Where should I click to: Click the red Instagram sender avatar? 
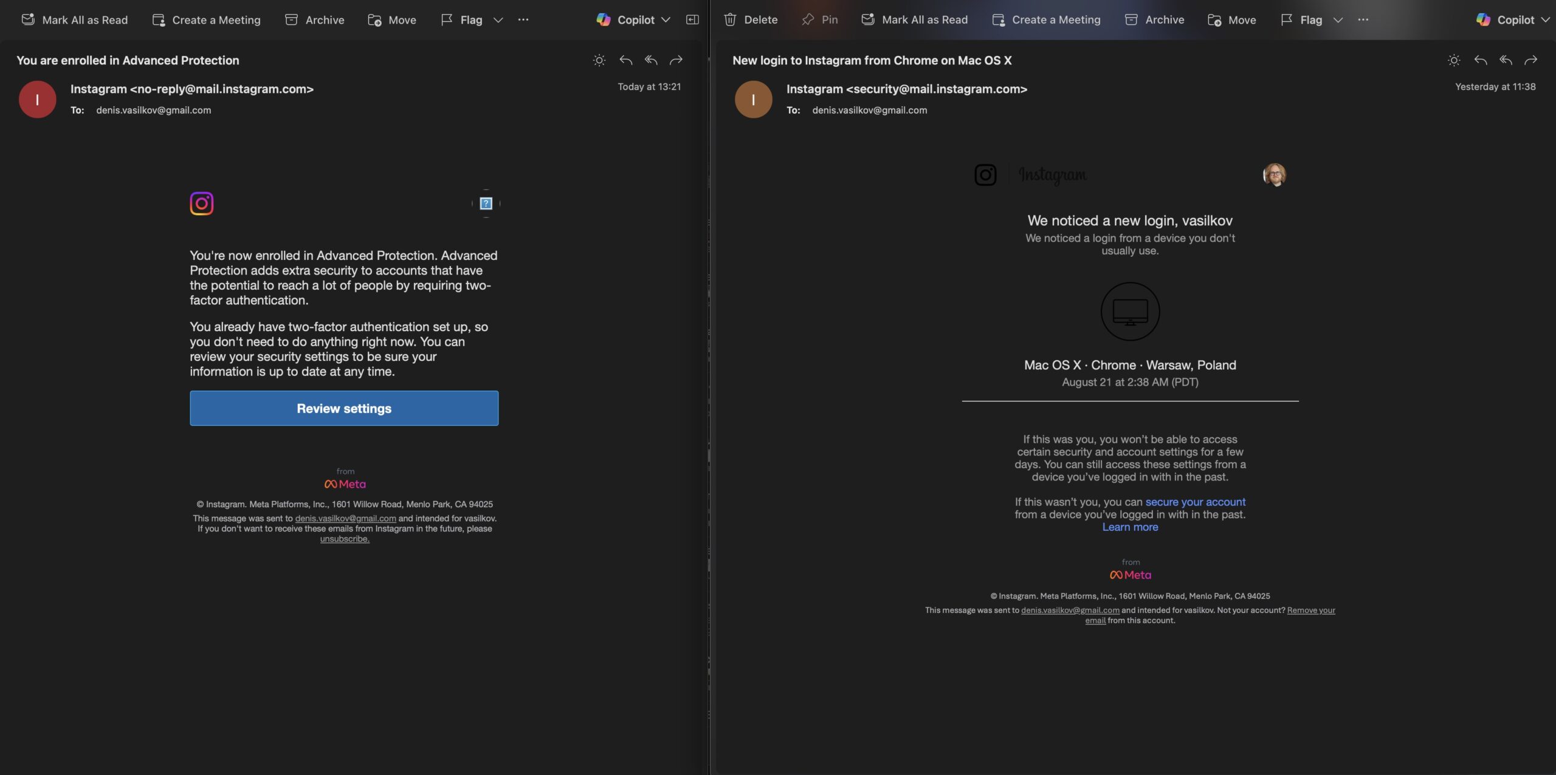pos(38,100)
